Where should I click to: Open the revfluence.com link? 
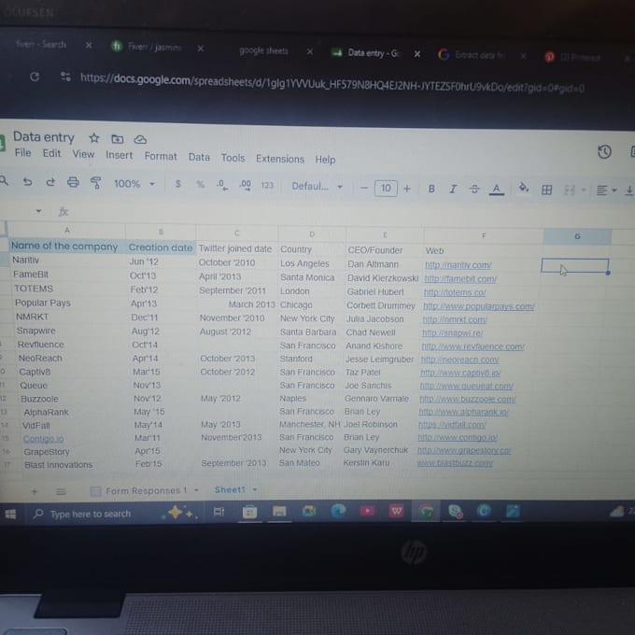click(x=473, y=346)
